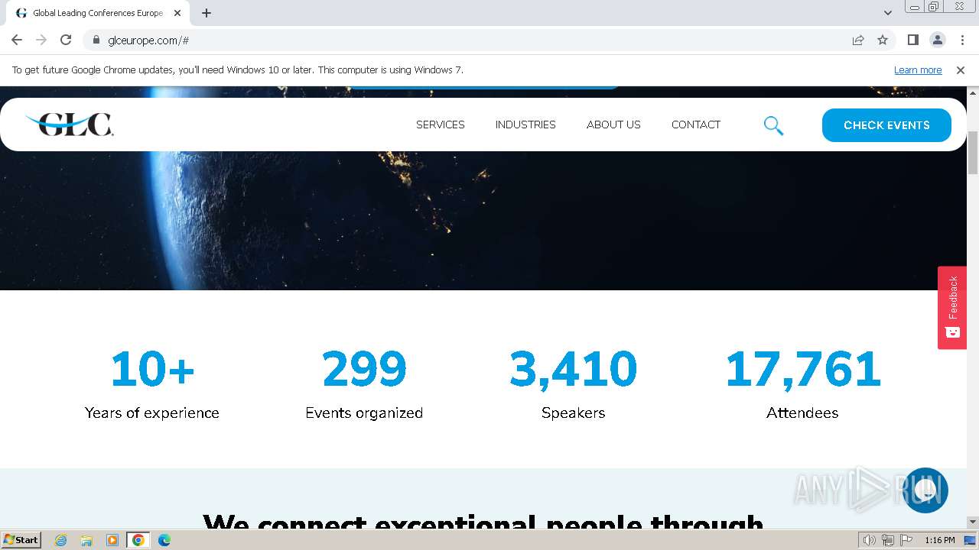This screenshot has width=979, height=550.
Task: Open the Chrome side panel
Action: pyautogui.click(x=912, y=40)
